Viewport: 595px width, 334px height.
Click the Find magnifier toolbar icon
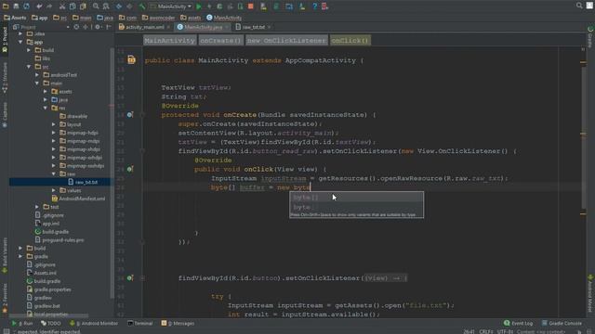coord(96,6)
